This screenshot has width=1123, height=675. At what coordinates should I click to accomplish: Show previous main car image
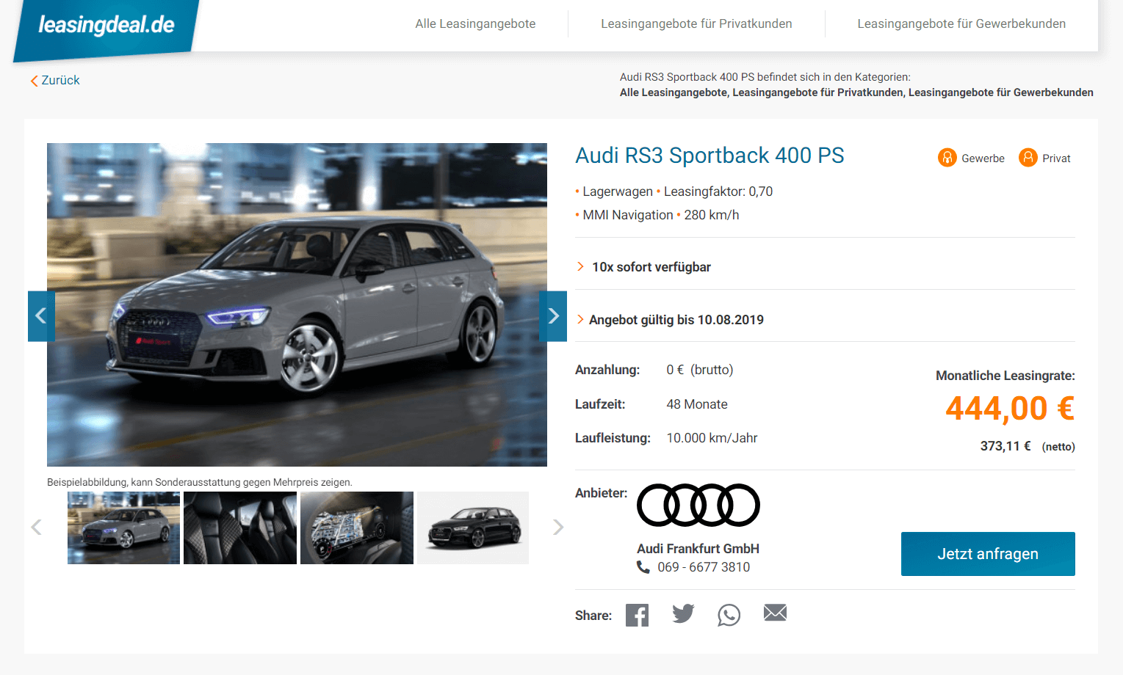click(x=41, y=316)
